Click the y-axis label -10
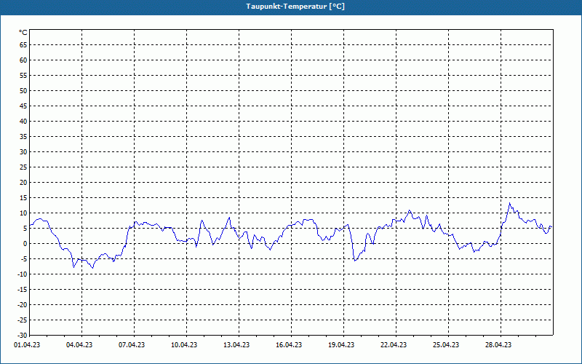582x364 pixels. (23, 274)
